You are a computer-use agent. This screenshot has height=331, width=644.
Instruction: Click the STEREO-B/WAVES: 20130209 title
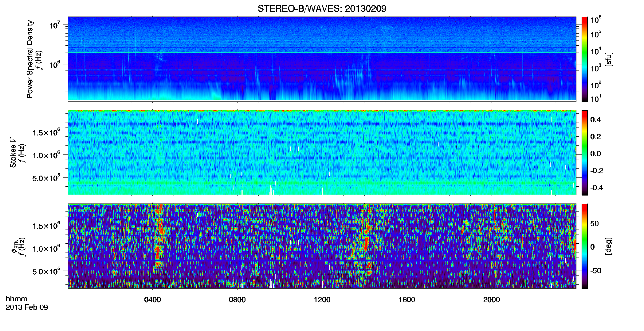pyautogui.click(x=322, y=9)
